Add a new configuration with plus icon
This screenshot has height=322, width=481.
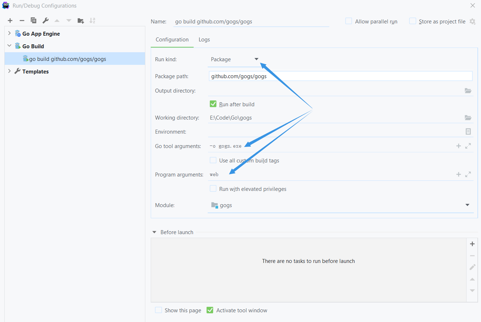coord(10,21)
